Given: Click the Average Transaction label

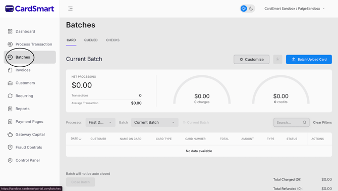Looking at the screenshot, I should pos(85,103).
